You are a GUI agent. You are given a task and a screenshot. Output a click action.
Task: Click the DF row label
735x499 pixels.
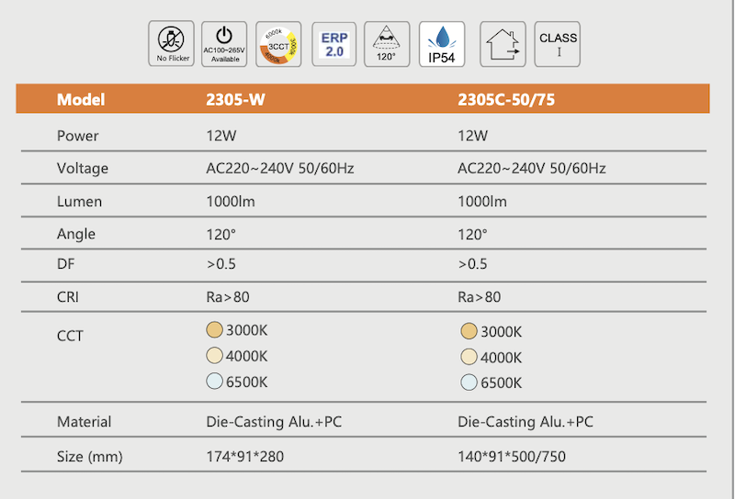[x=65, y=264]
